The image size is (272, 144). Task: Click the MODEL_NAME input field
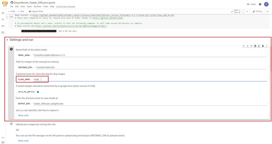150,55
